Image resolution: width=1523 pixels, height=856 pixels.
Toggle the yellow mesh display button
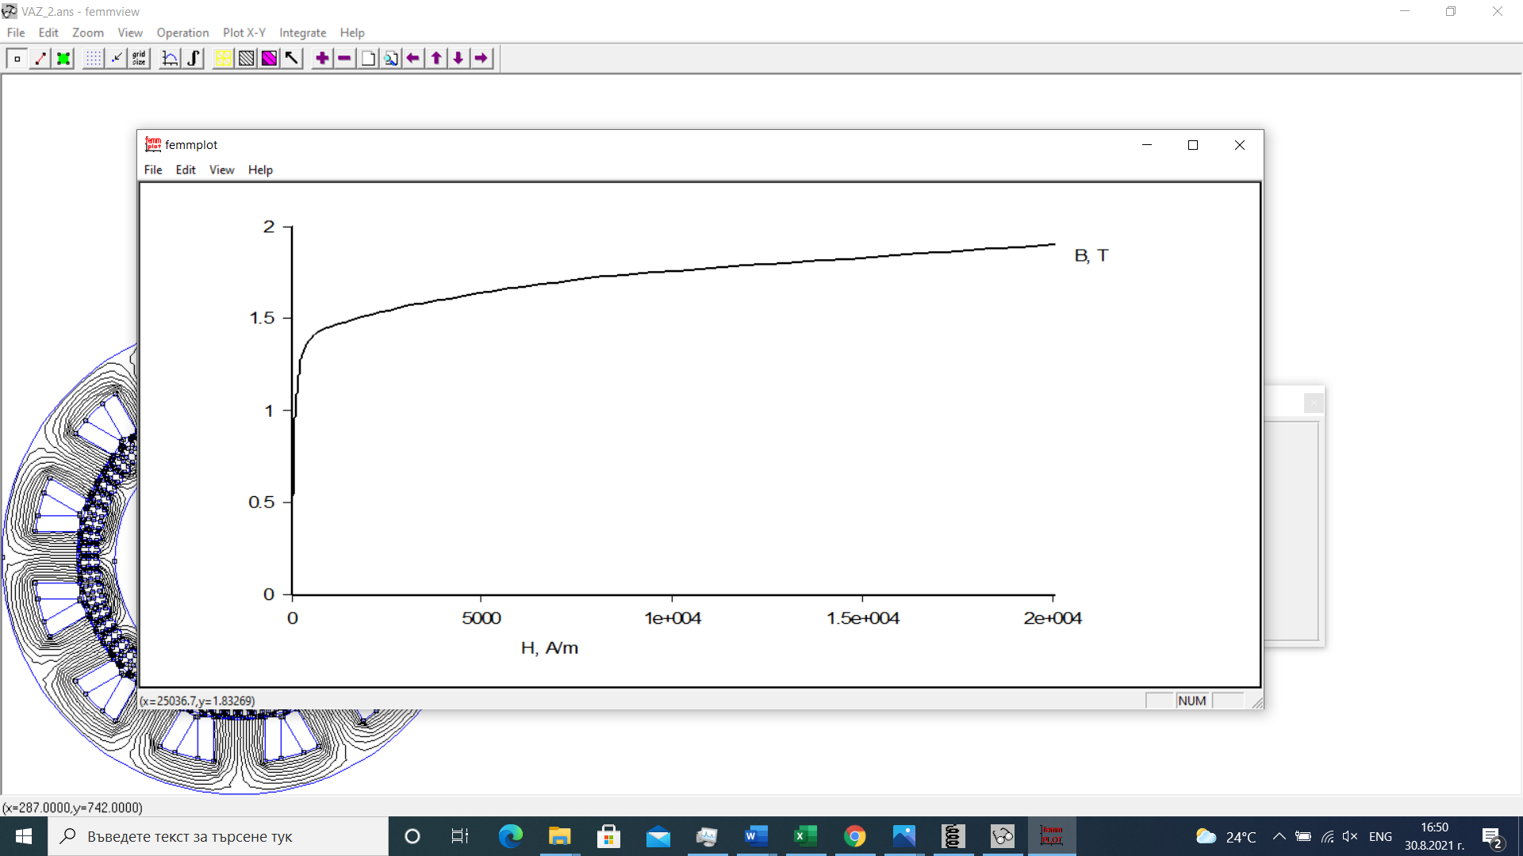223,58
